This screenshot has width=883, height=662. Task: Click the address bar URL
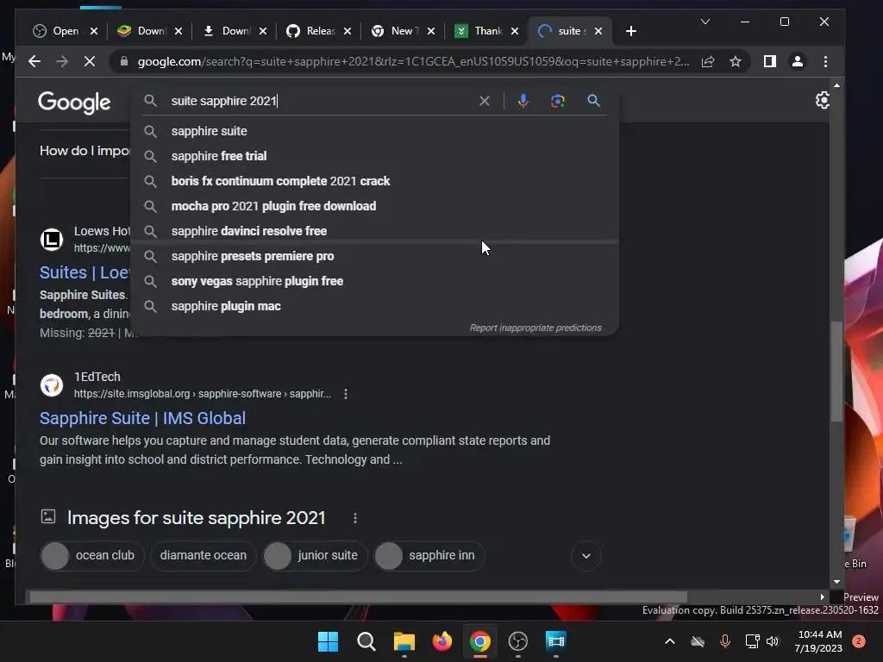pos(413,61)
